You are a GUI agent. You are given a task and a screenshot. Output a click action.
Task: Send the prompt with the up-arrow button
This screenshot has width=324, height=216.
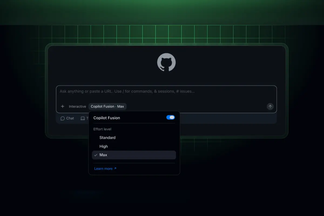270,106
